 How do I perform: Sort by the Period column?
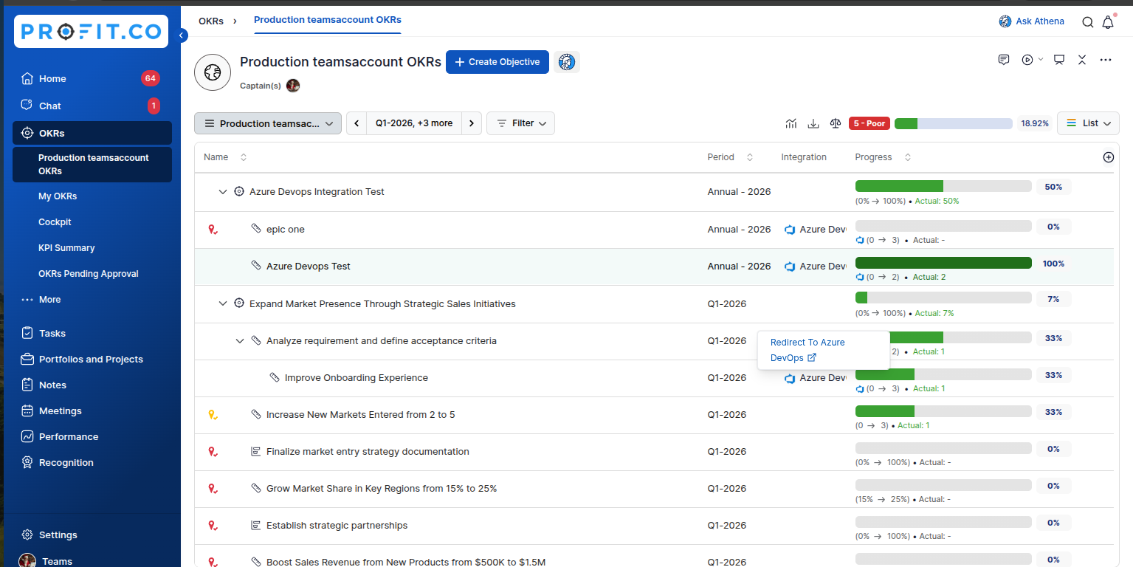coord(750,157)
